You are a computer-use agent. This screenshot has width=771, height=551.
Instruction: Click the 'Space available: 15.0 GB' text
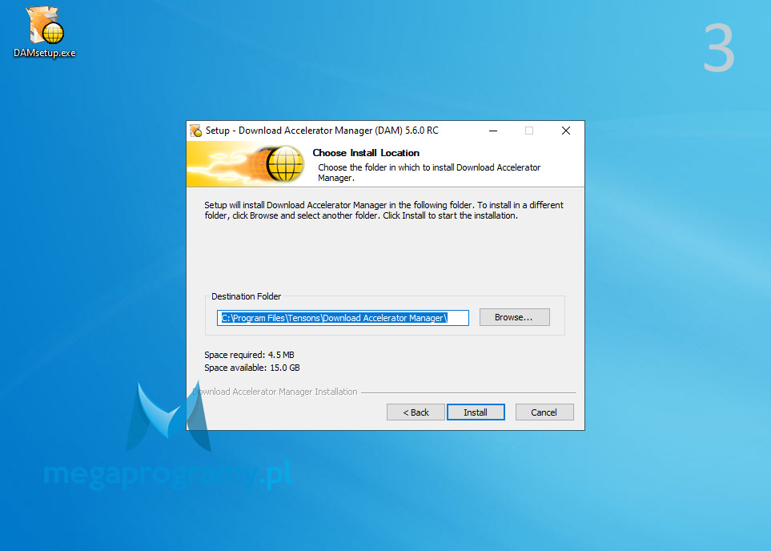(x=251, y=368)
